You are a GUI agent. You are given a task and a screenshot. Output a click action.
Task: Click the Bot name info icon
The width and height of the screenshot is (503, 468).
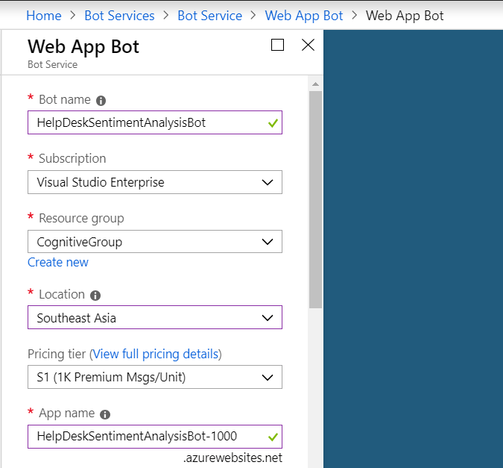point(101,100)
